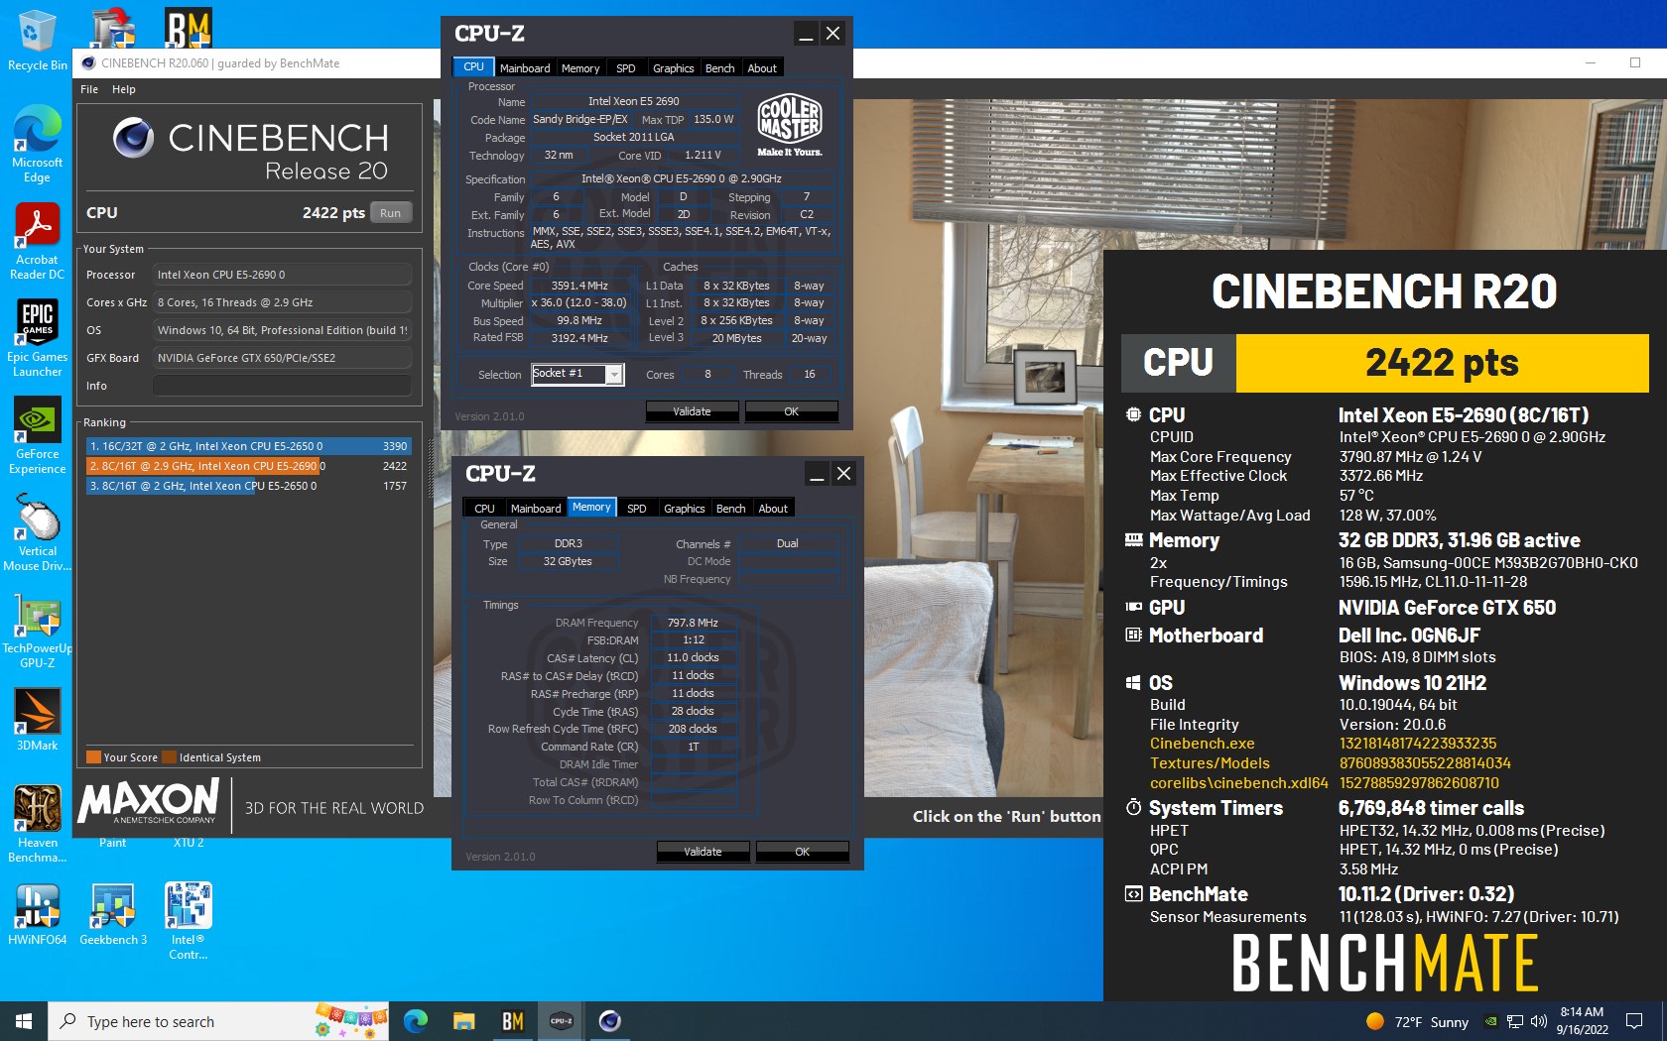
Task: Click Validate in upper CPU-Z window
Action: (692, 411)
